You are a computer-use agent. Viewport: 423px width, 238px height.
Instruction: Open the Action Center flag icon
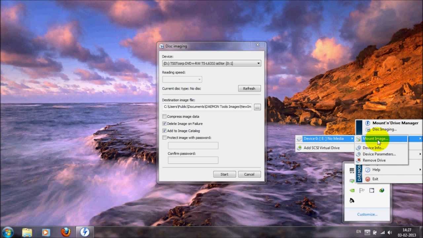click(362, 190)
